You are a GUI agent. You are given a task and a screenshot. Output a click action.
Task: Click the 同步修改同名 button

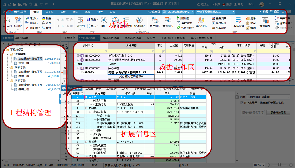(278, 113)
